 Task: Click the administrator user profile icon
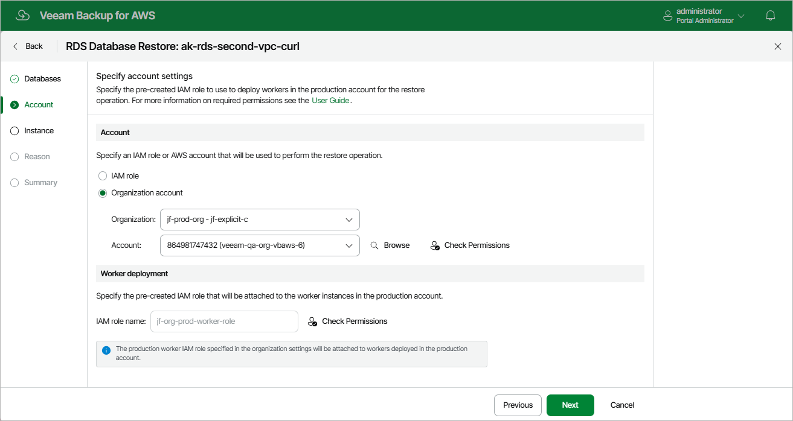668,16
